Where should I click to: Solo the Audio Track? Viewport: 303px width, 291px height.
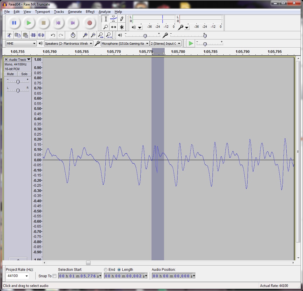pyautogui.click(x=24, y=74)
